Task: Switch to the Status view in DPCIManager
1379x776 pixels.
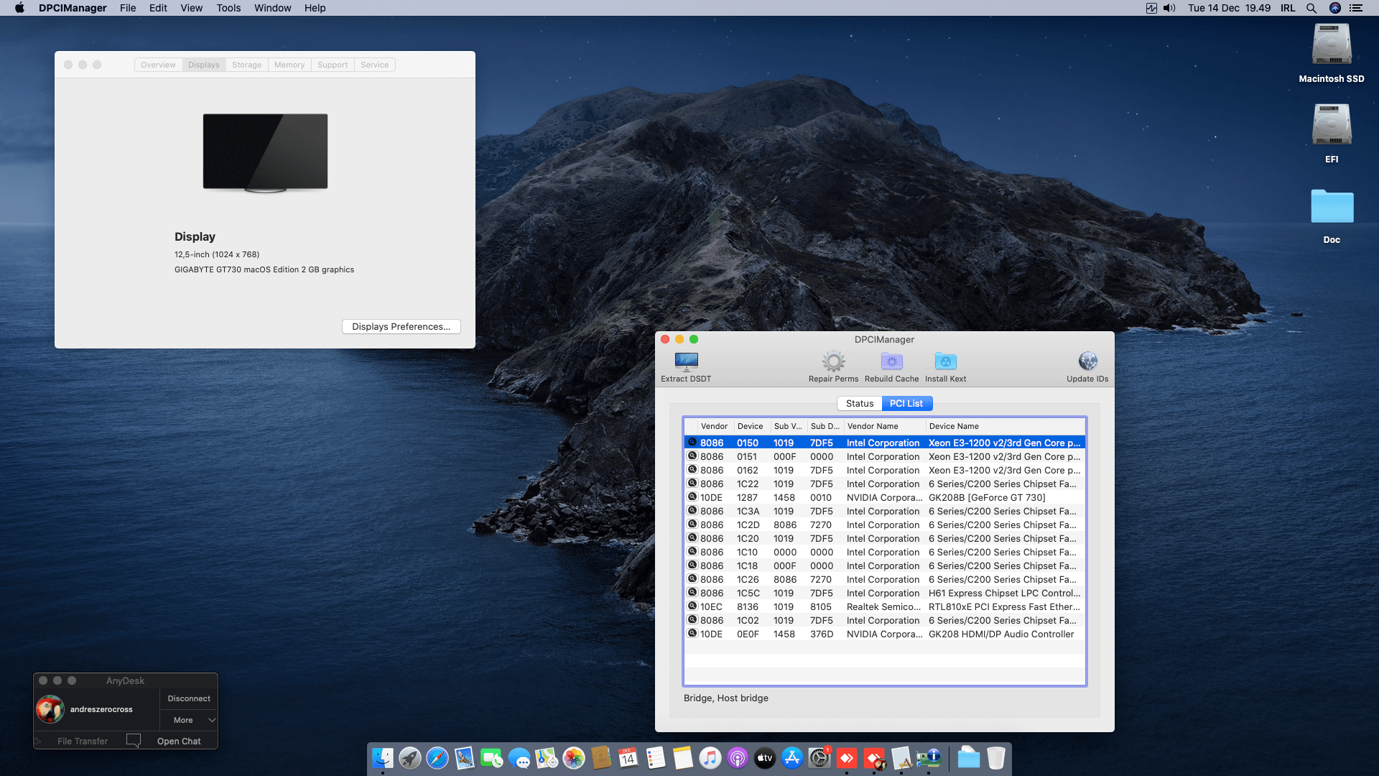Action: [859, 403]
